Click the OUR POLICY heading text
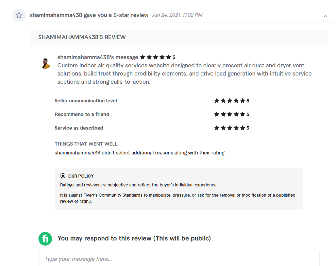336x266 pixels. pos(81,176)
